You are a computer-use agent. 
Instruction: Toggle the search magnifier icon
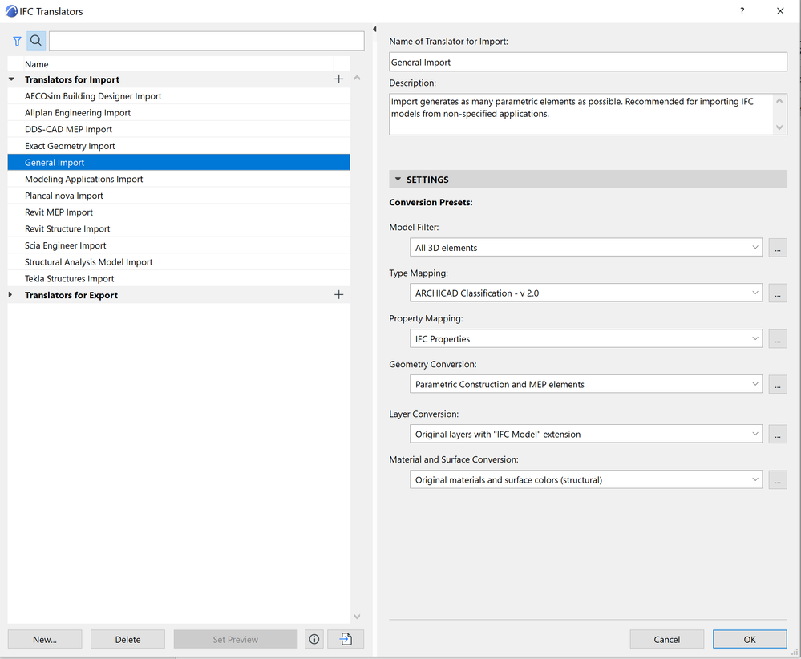[x=36, y=41]
